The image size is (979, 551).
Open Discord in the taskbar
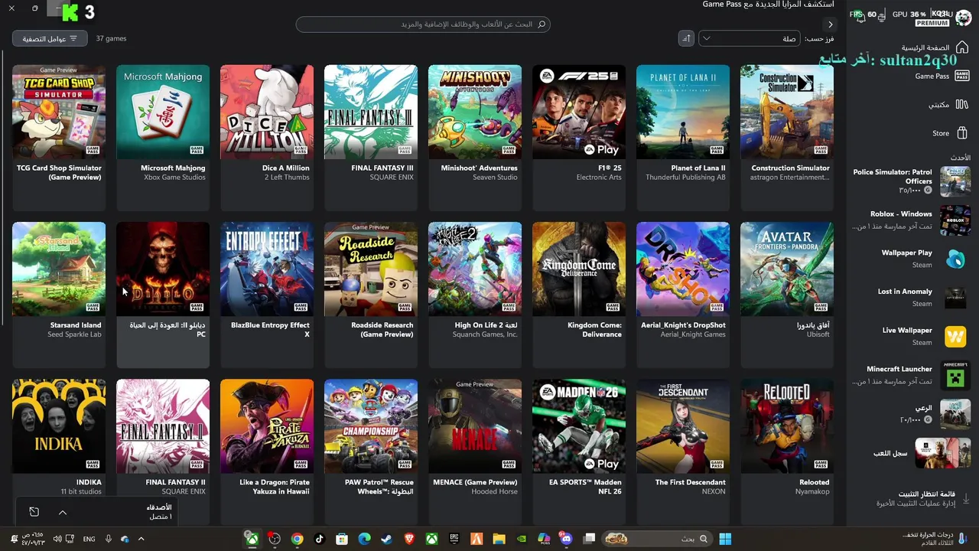566,539
